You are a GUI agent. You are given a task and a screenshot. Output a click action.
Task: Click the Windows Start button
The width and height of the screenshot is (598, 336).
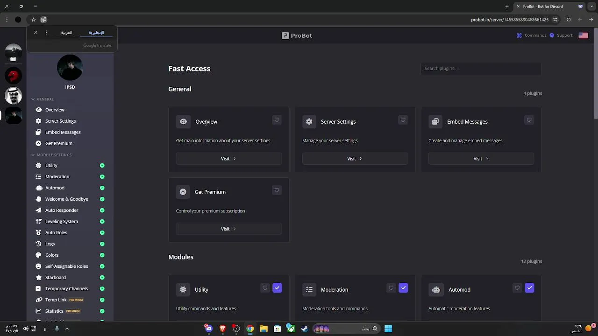tap(388, 329)
